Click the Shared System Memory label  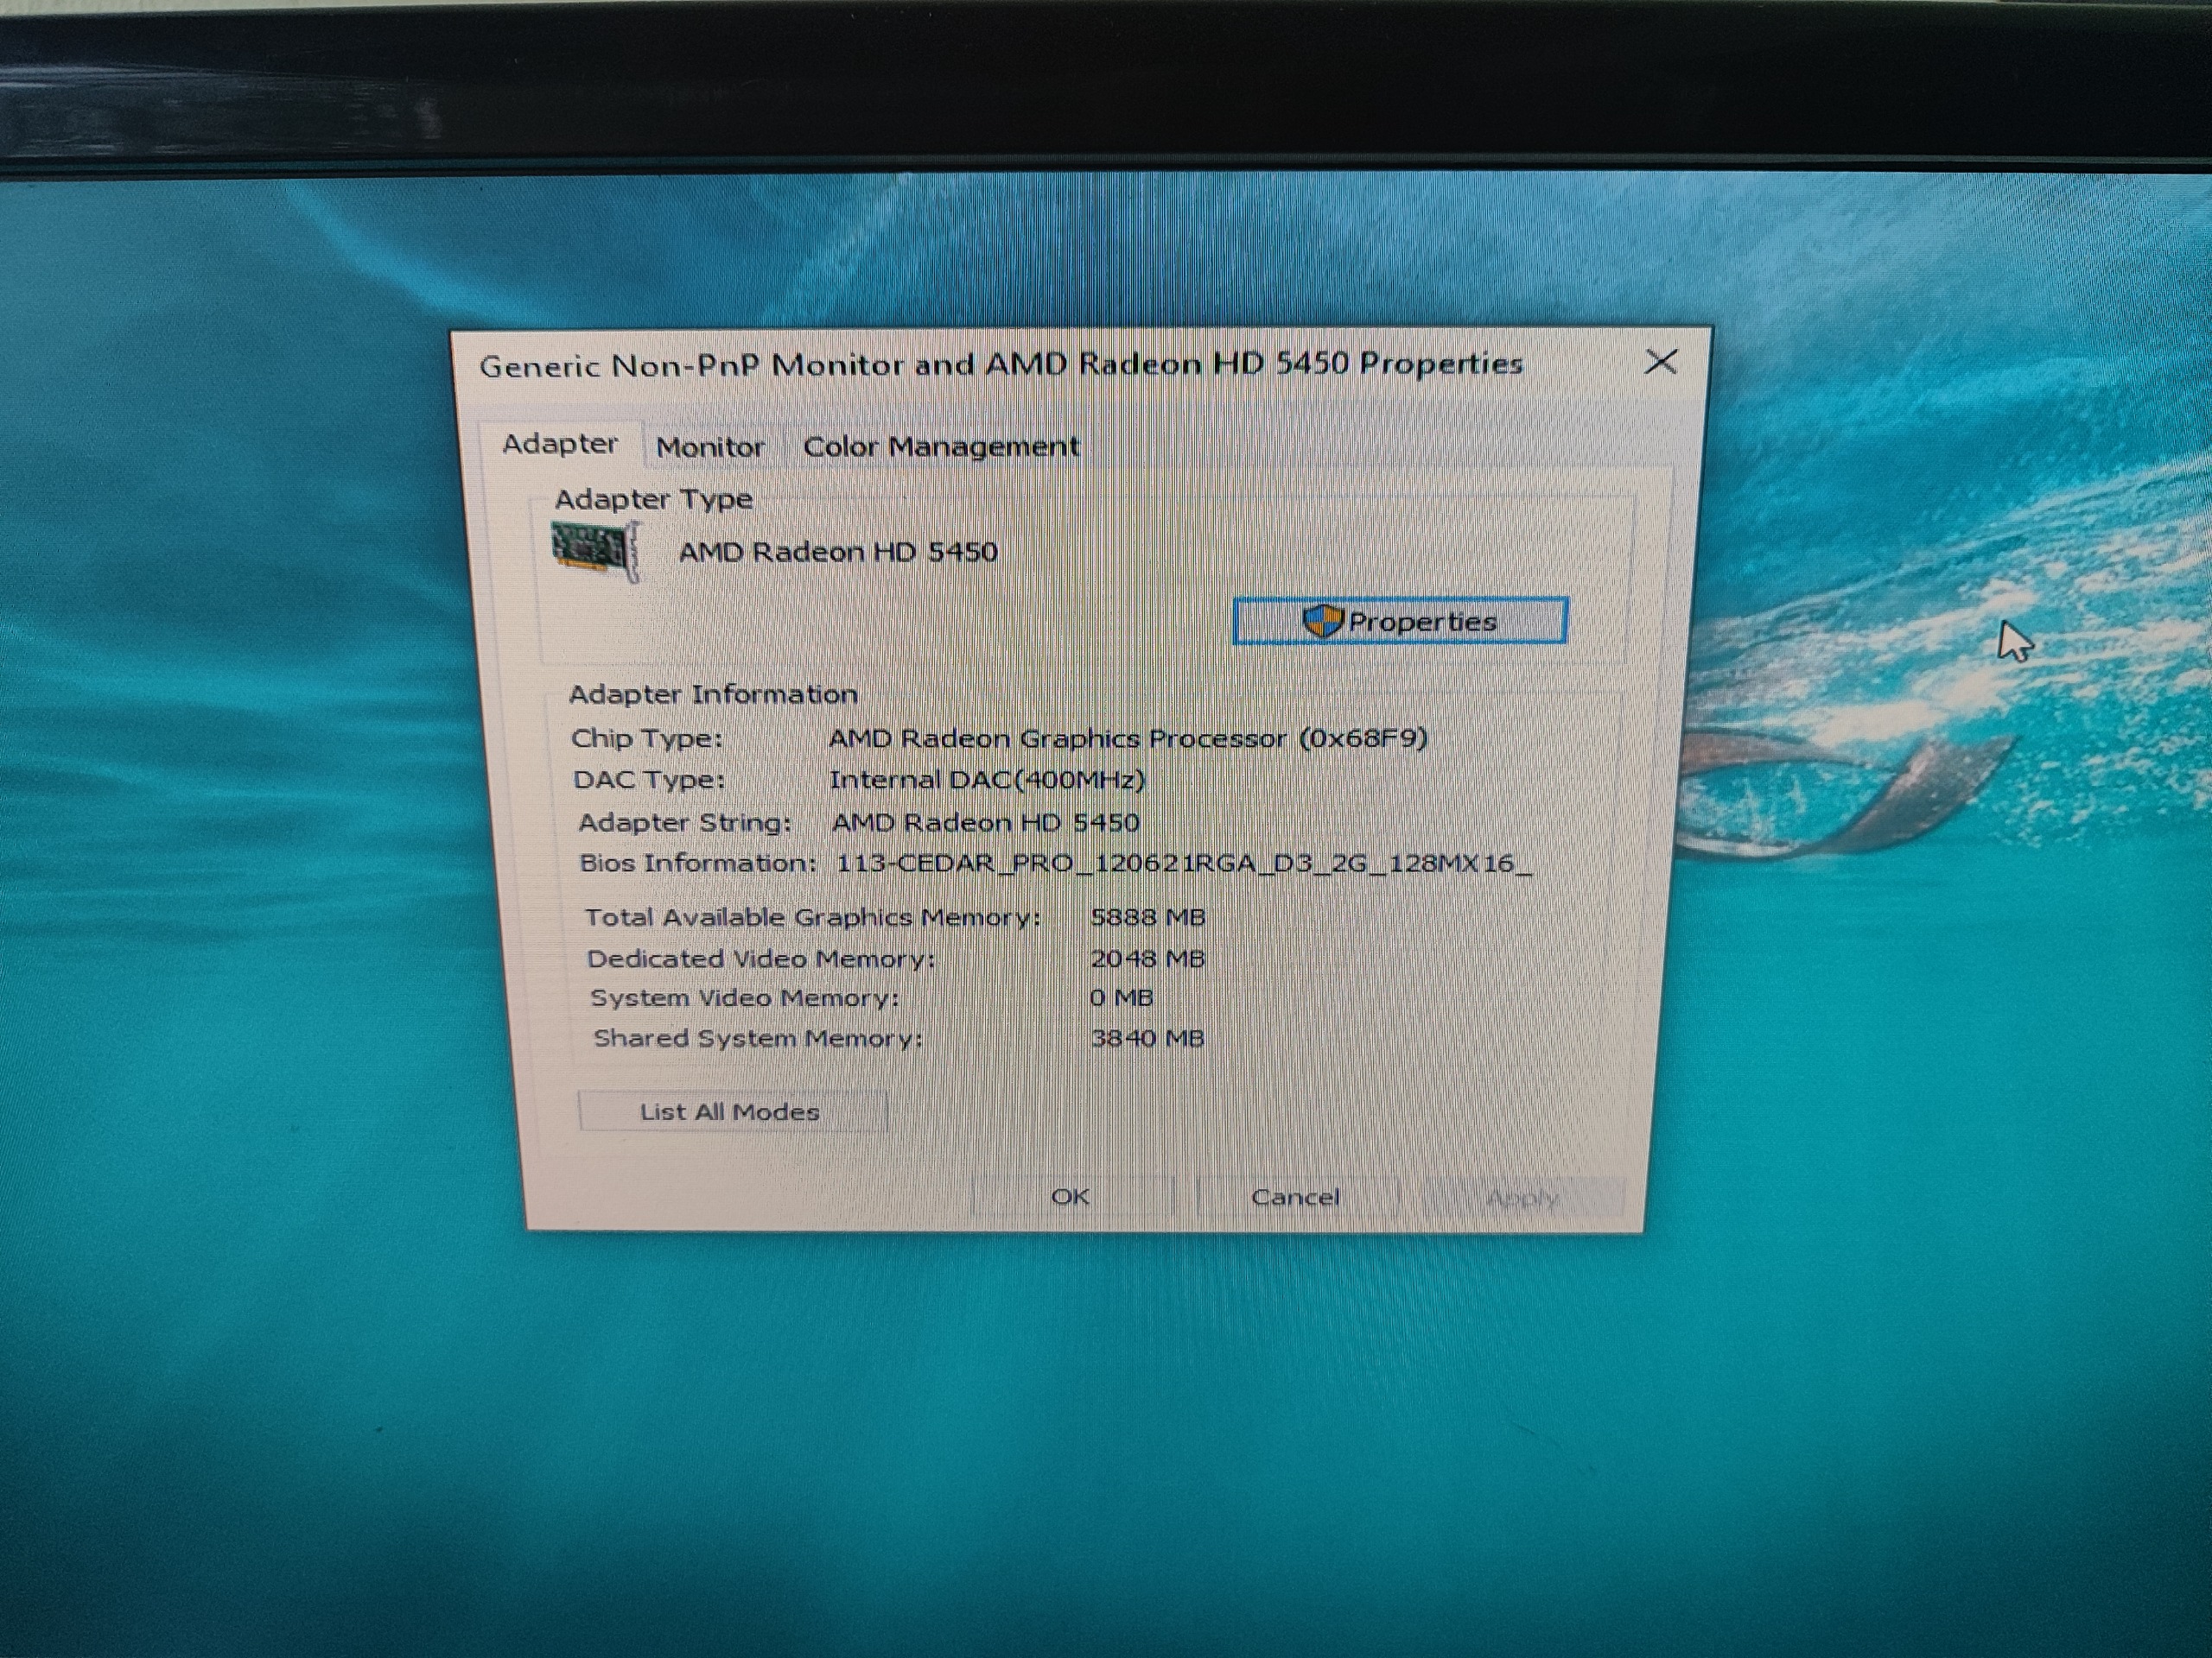click(758, 1038)
